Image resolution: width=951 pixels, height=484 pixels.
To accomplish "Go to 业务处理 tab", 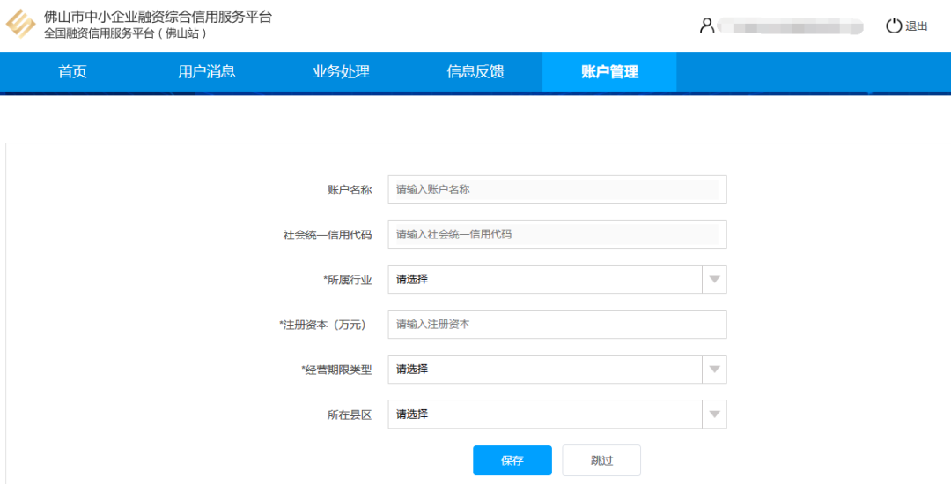I will click(x=341, y=71).
